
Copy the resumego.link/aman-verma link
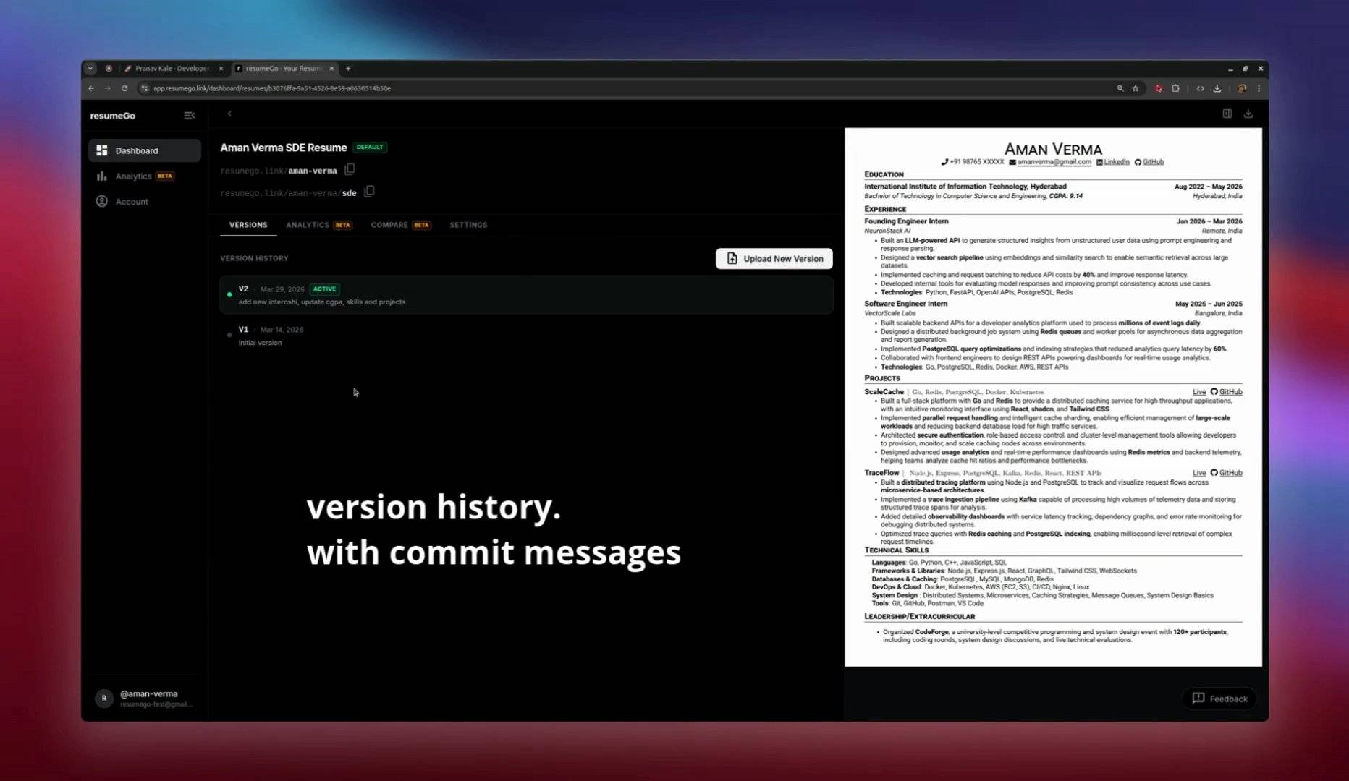point(350,169)
